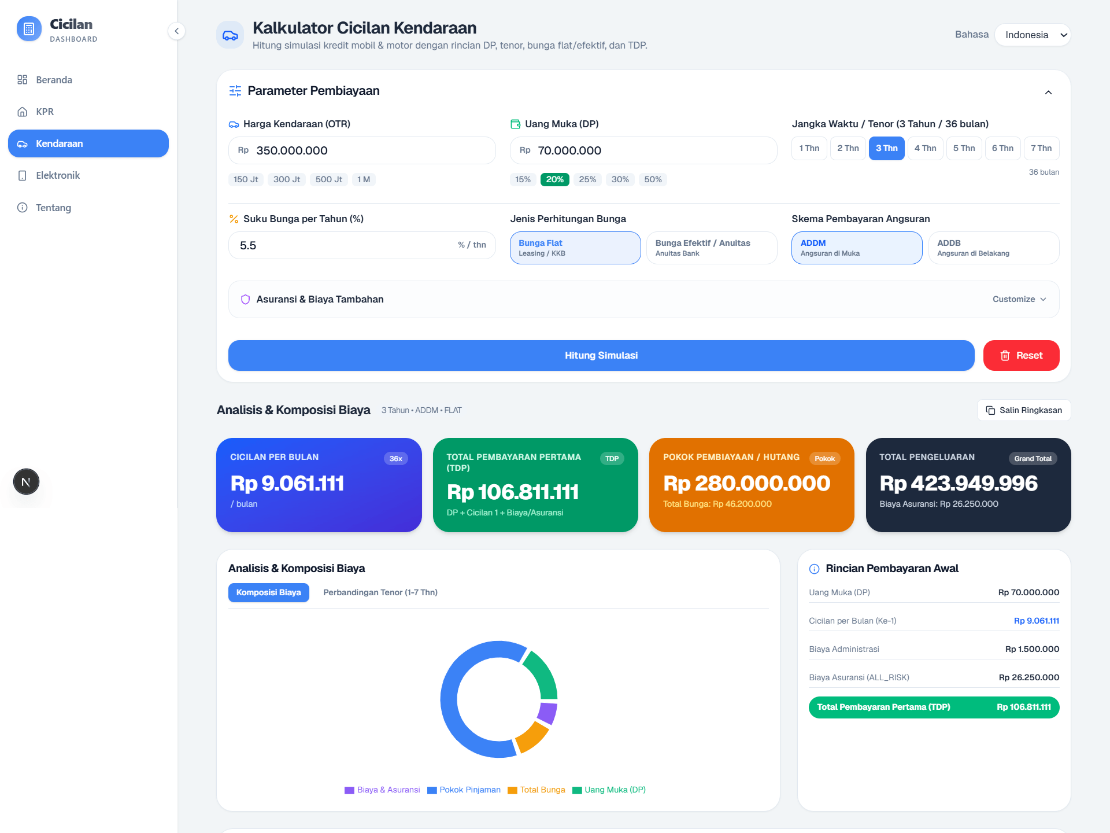Click the Hitung Simulasi button
Image resolution: width=1110 pixels, height=833 pixels.
click(x=601, y=355)
